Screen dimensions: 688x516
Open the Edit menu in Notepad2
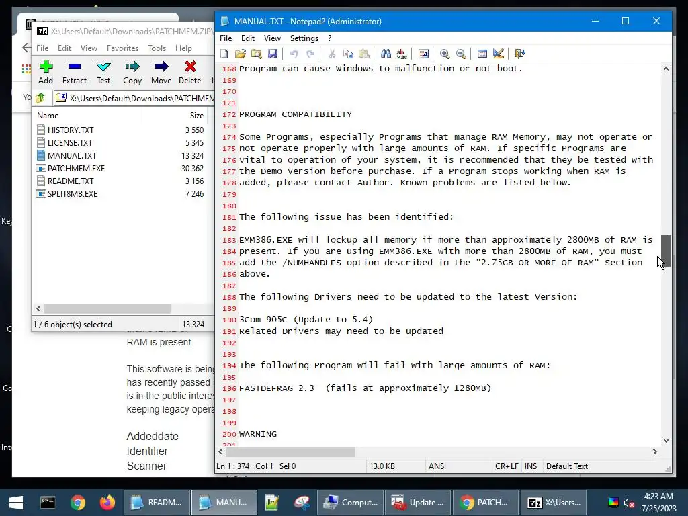point(248,38)
